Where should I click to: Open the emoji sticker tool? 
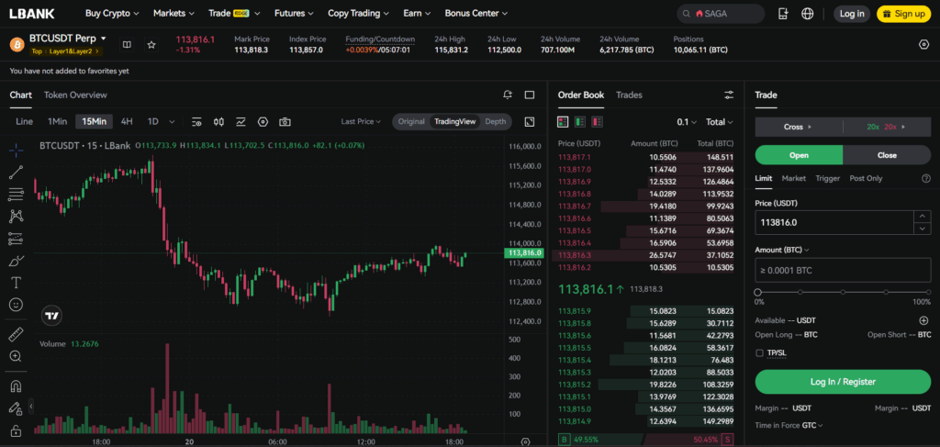17,305
